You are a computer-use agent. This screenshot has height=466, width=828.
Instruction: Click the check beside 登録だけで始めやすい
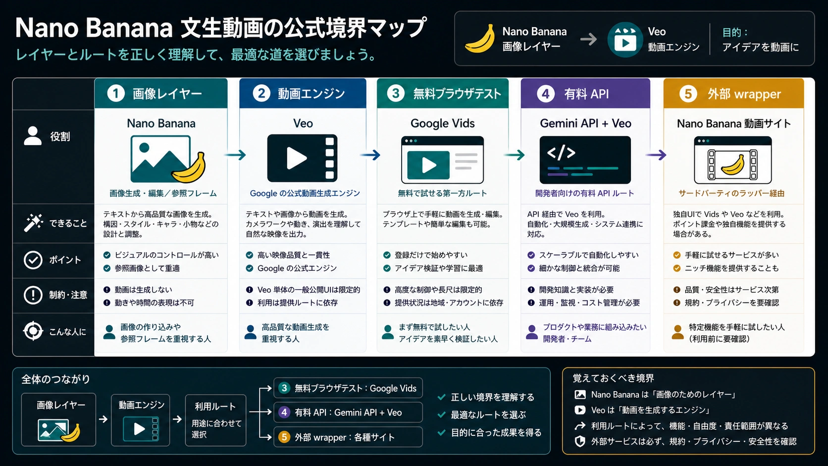pyautogui.click(x=387, y=255)
